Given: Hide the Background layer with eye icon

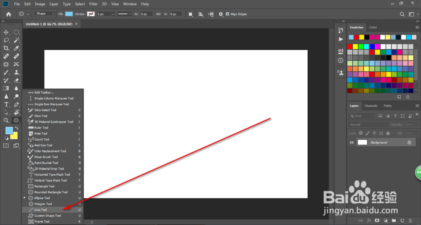Looking at the screenshot, I should pos(352,142).
